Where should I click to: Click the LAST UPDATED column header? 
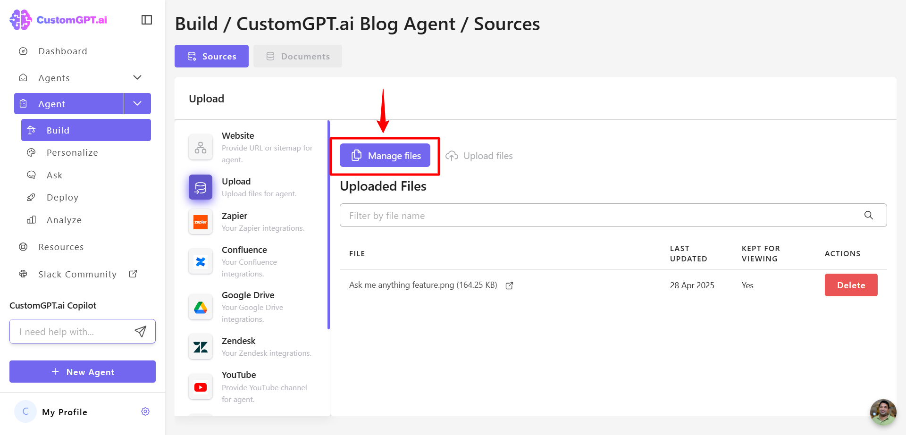click(x=688, y=253)
